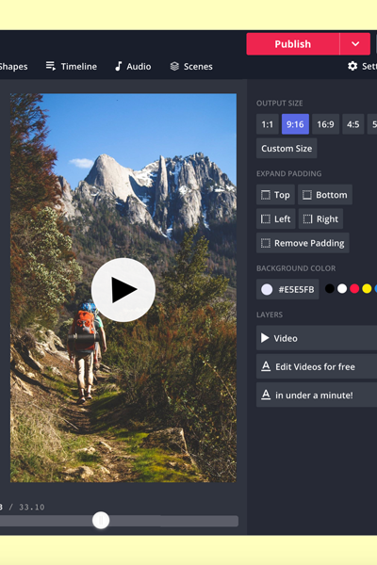Open the Audio menu item
Viewport: 377px width, 565px height.
133,66
